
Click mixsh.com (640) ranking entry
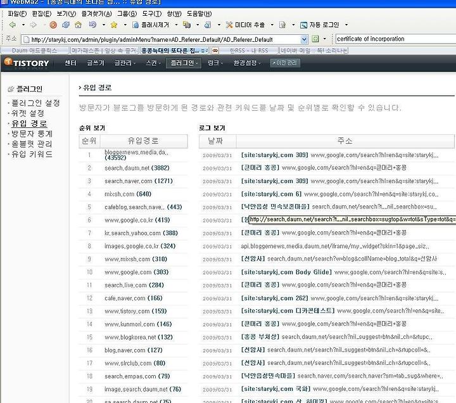[x=128, y=194]
